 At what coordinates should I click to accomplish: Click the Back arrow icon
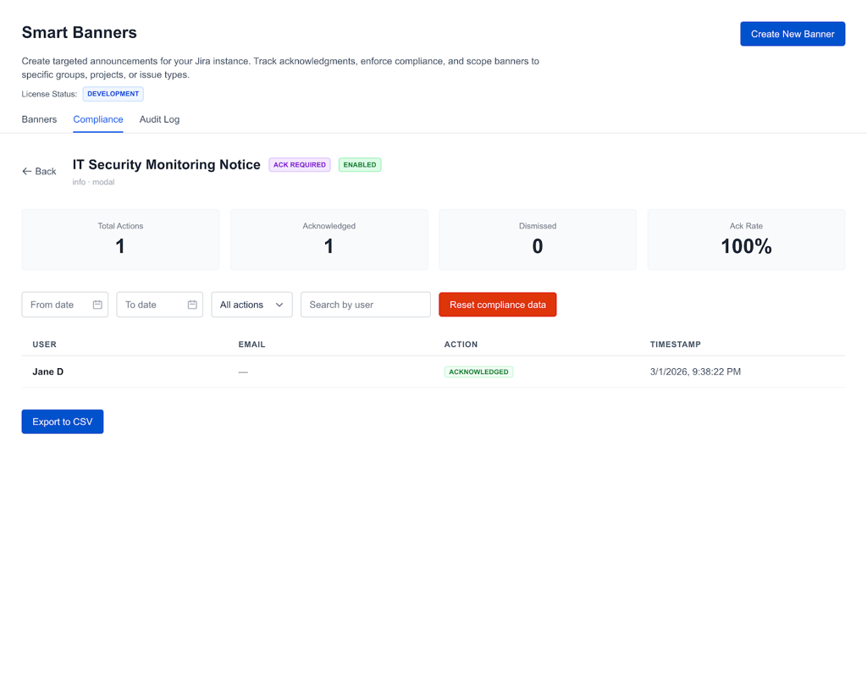pos(26,171)
